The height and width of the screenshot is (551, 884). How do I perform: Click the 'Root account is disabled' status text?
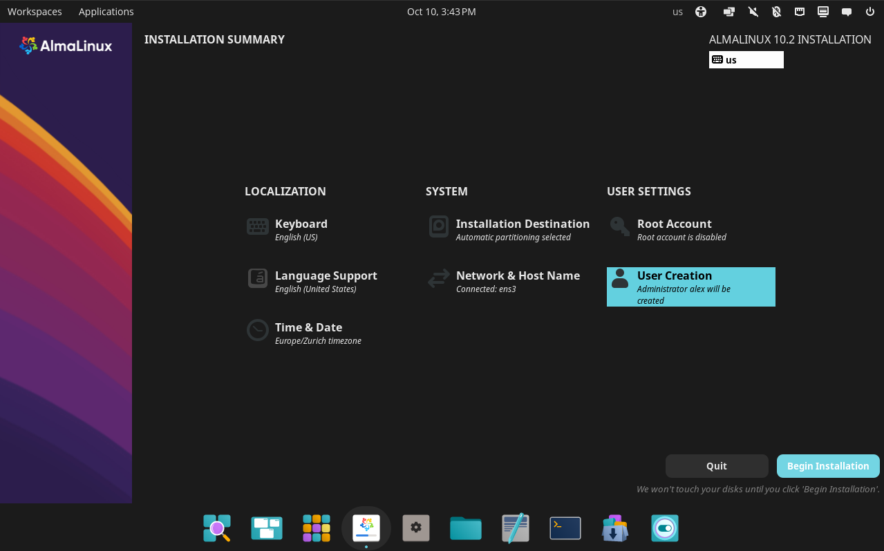(681, 238)
